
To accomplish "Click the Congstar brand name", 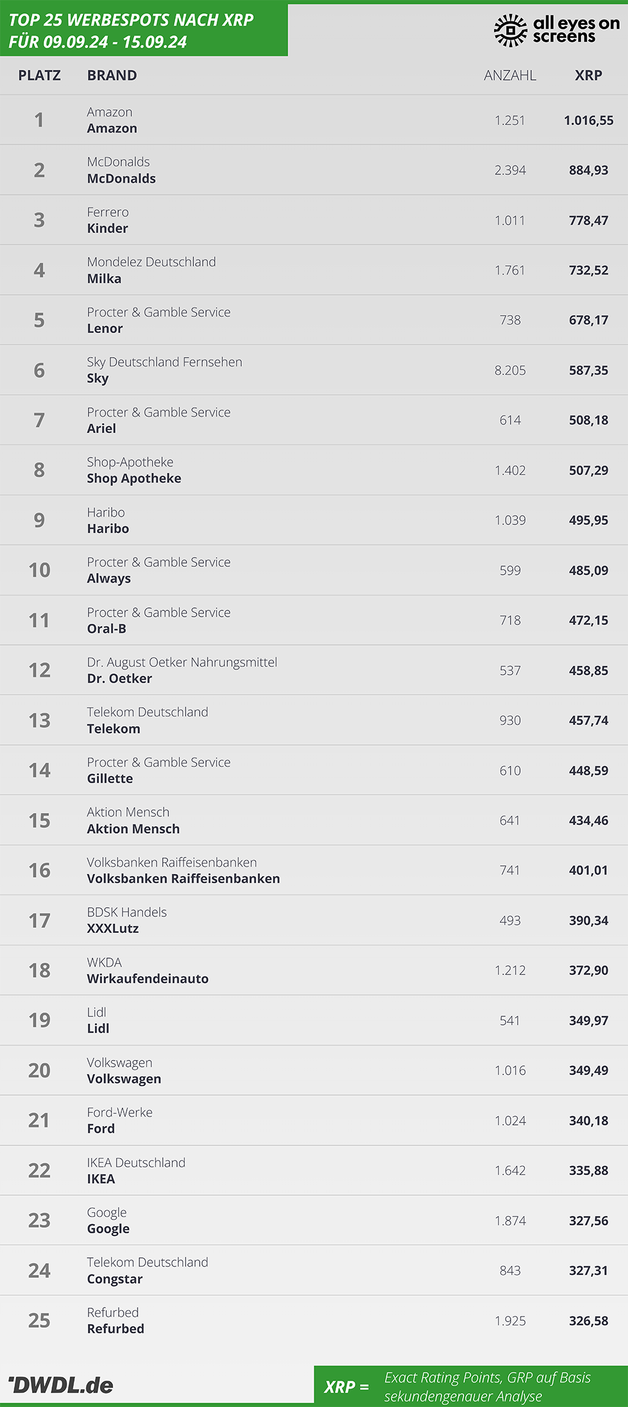I will coord(115,1279).
